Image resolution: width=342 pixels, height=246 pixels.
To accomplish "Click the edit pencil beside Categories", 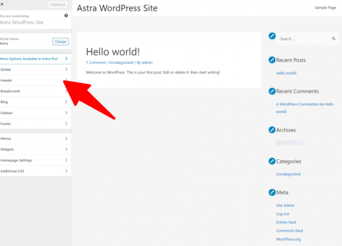I will click(x=272, y=161).
